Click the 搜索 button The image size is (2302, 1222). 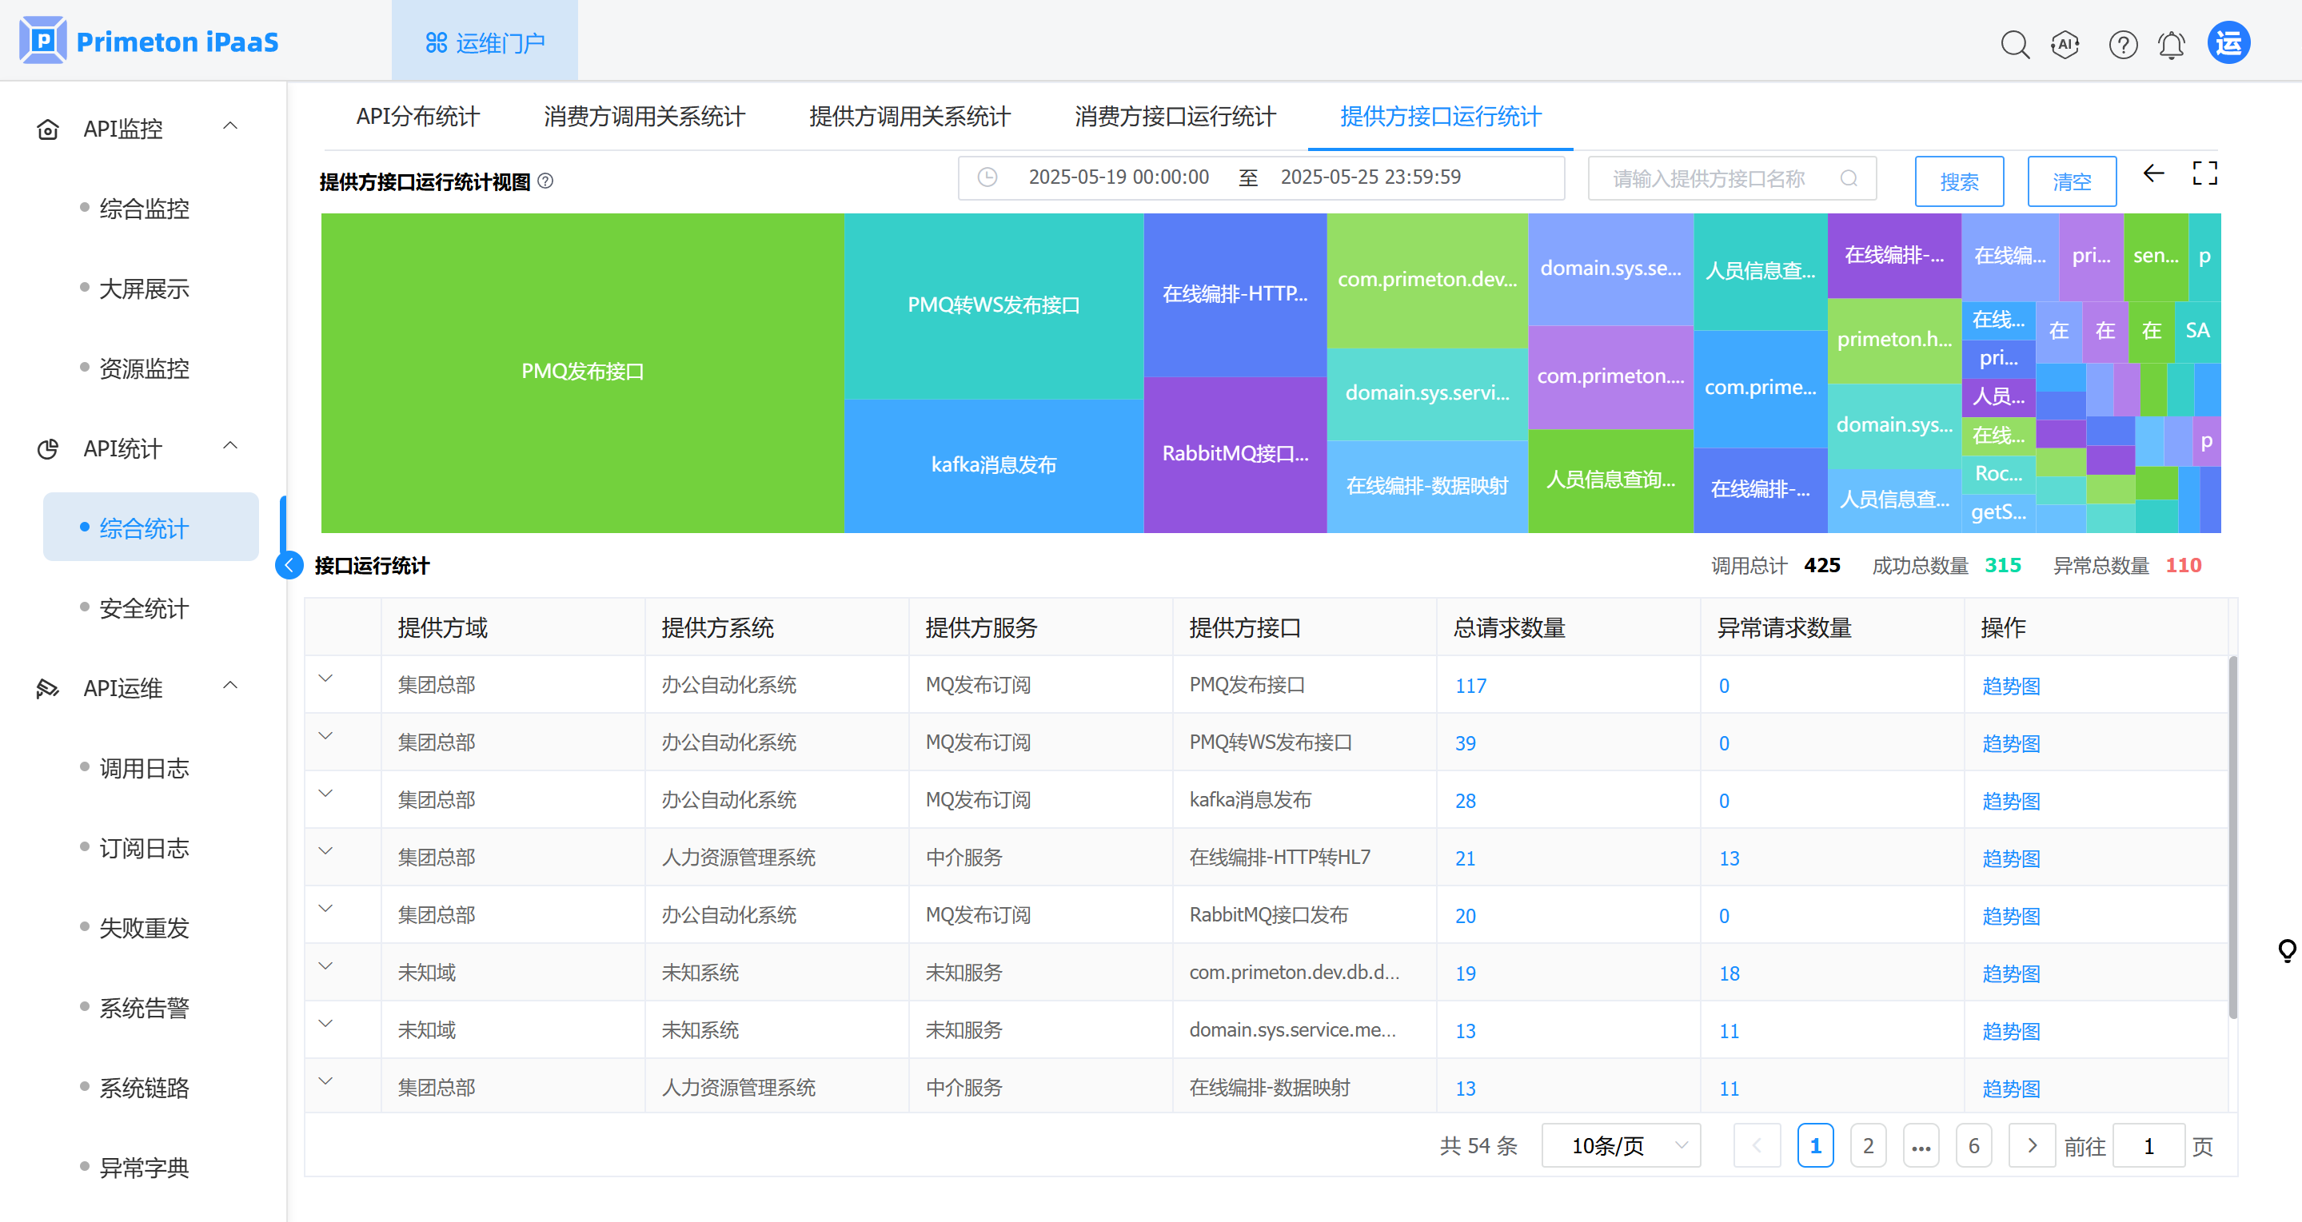point(1959,181)
